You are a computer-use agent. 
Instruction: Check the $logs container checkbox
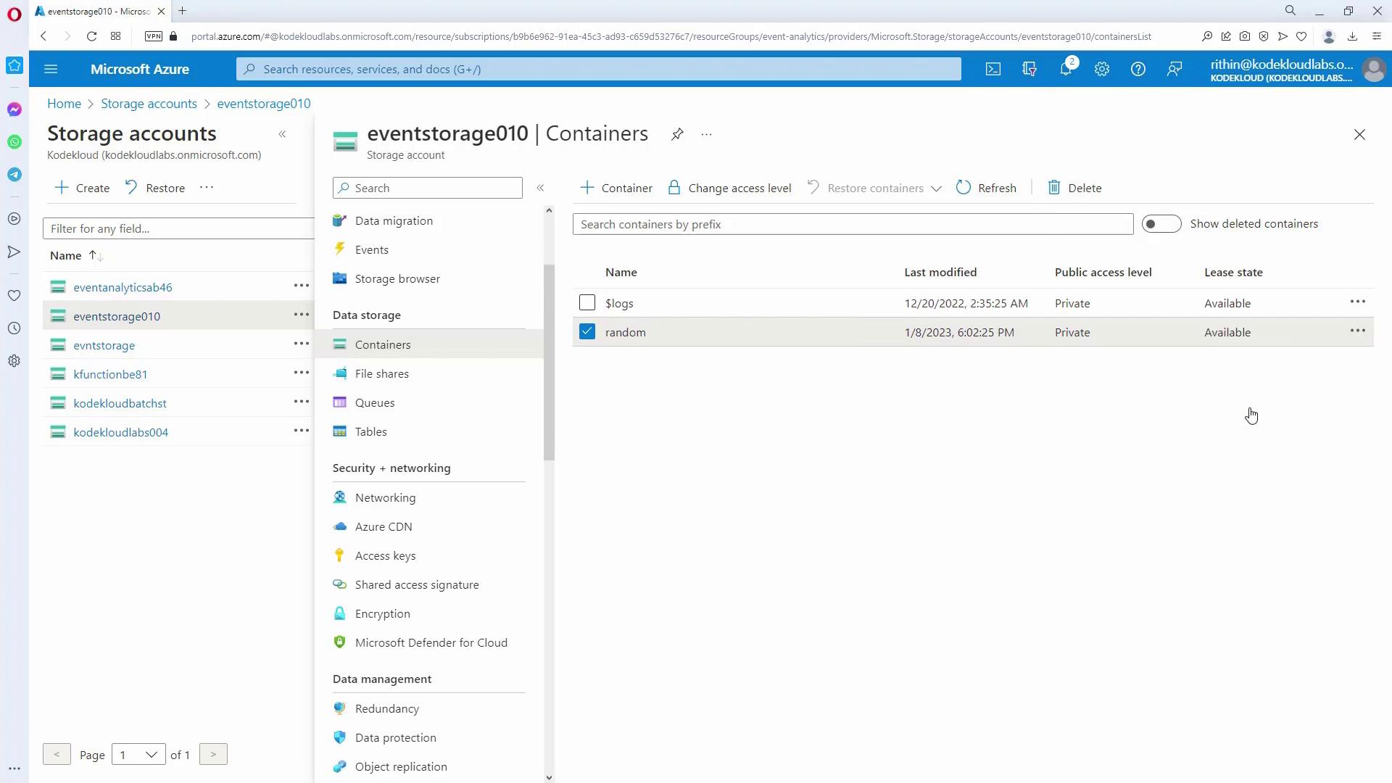[x=587, y=303]
